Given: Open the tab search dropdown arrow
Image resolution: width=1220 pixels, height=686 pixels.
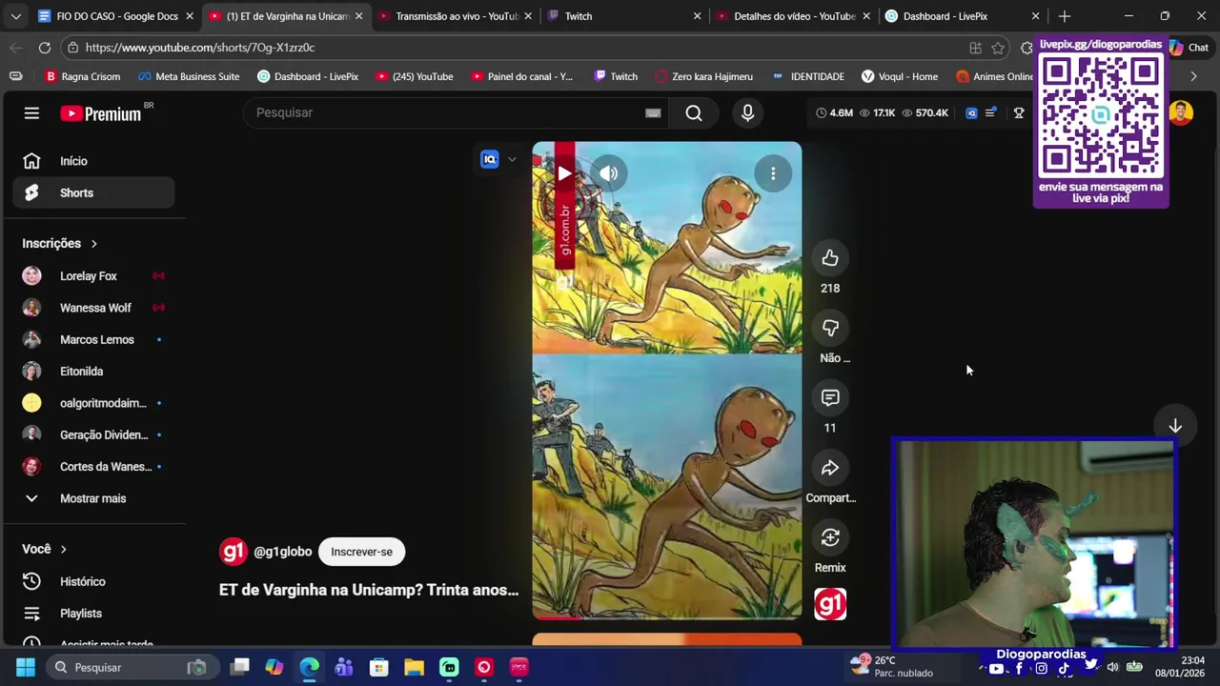Looking at the screenshot, I should pos(15,16).
